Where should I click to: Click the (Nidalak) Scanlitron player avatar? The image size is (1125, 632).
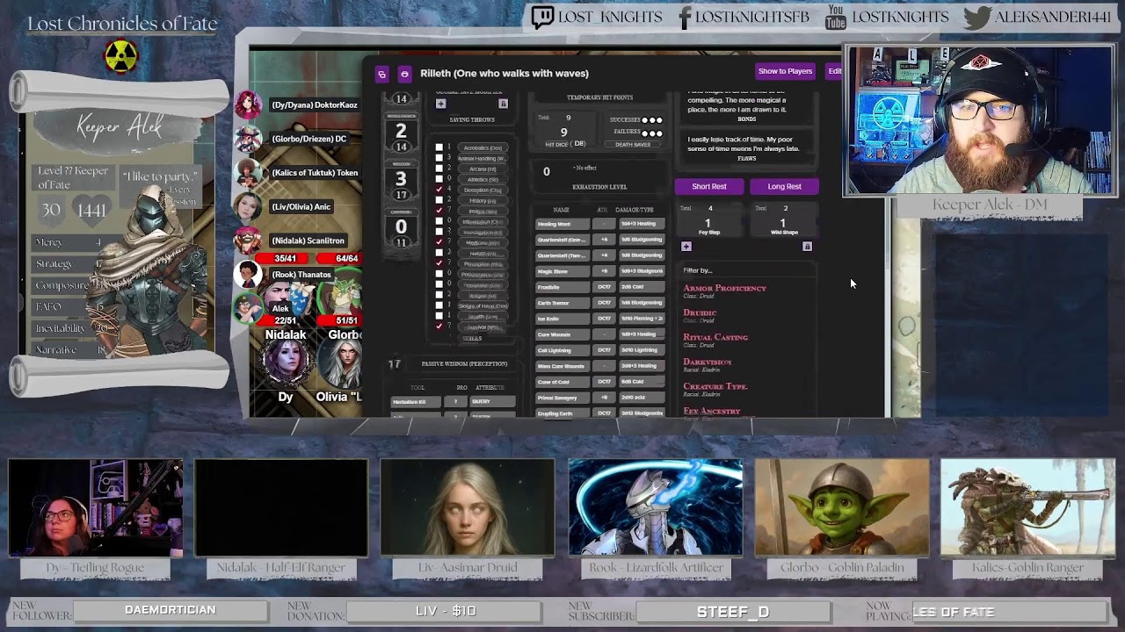tap(248, 241)
